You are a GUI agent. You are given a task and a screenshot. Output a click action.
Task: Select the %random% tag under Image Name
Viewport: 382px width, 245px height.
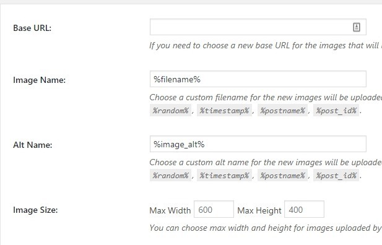(170, 111)
